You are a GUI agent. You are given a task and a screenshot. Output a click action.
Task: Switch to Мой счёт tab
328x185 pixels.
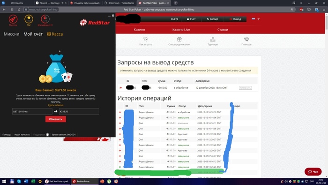point(33,34)
